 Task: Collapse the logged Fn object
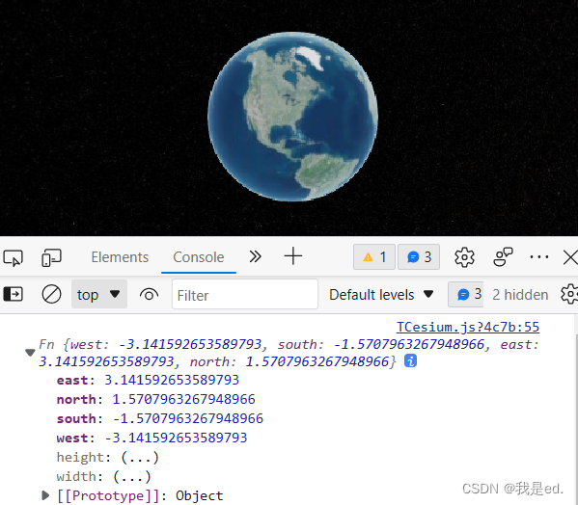(30, 353)
